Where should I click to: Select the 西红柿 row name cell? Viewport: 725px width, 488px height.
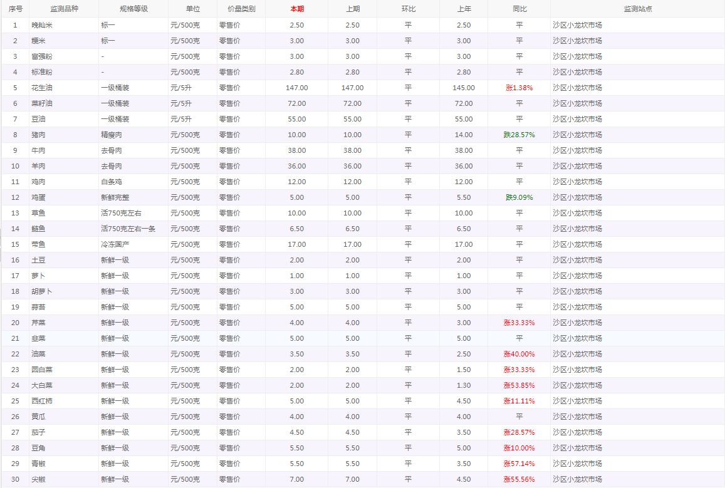click(x=42, y=401)
